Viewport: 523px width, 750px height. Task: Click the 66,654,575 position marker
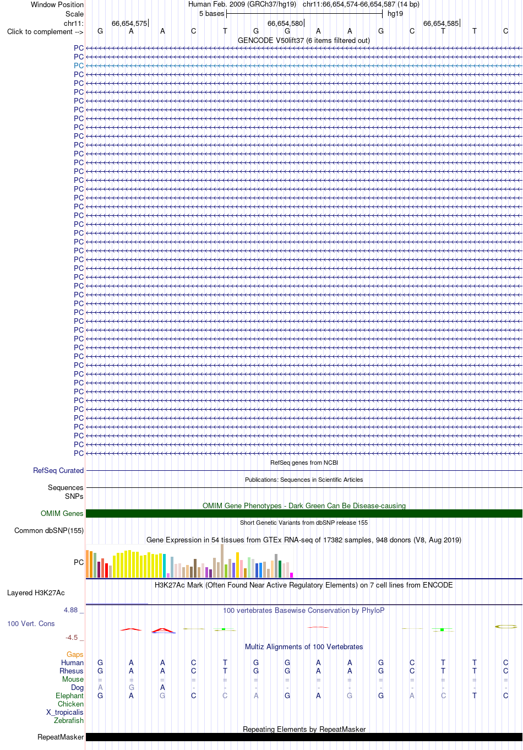(129, 23)
